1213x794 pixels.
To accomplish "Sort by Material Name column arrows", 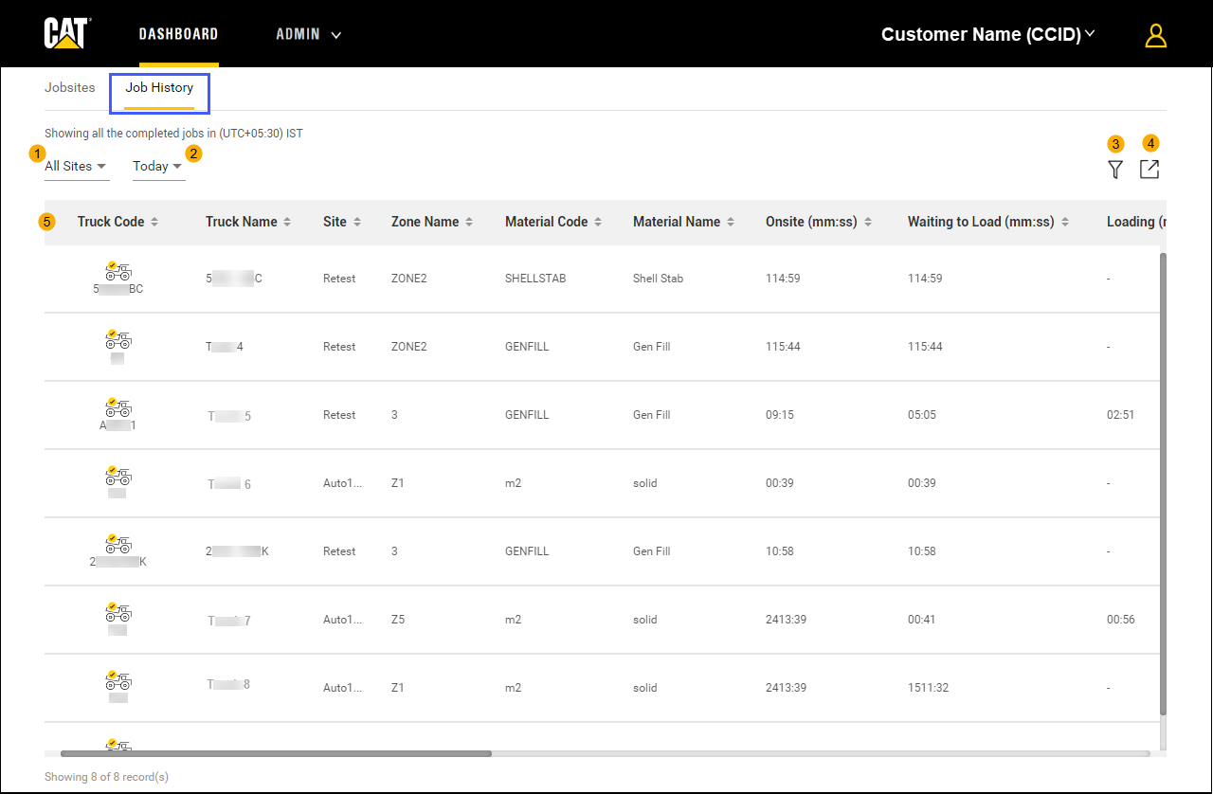I will (x=730, y=222).
